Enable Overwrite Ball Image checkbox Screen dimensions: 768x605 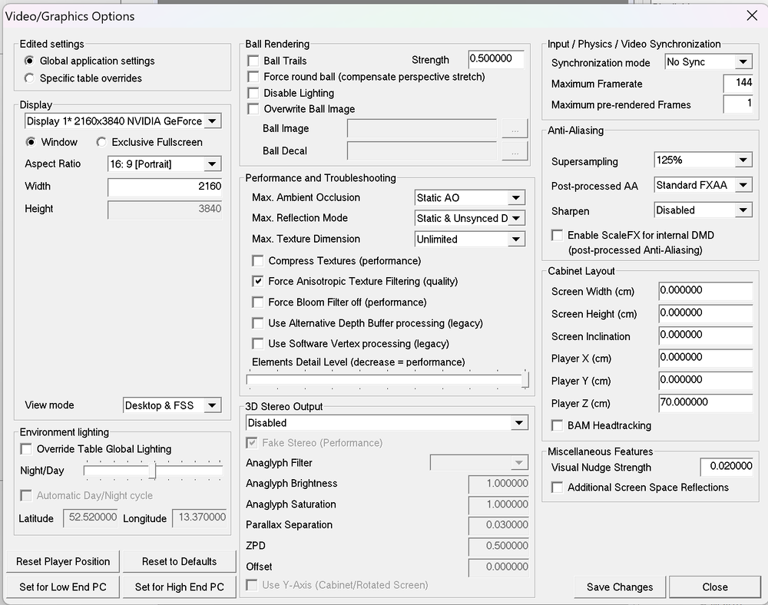point(253,109)
